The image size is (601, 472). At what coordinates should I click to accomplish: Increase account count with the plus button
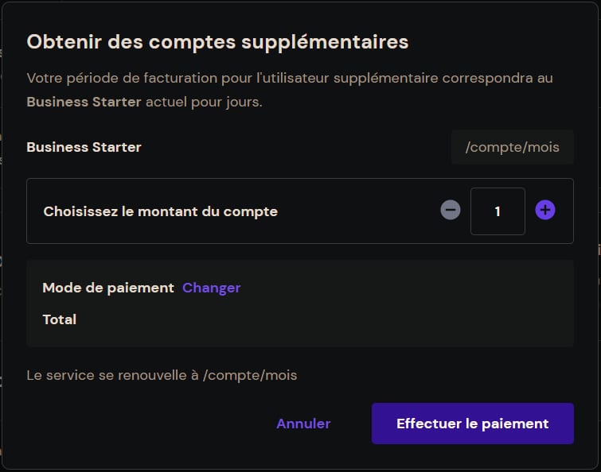544,211
